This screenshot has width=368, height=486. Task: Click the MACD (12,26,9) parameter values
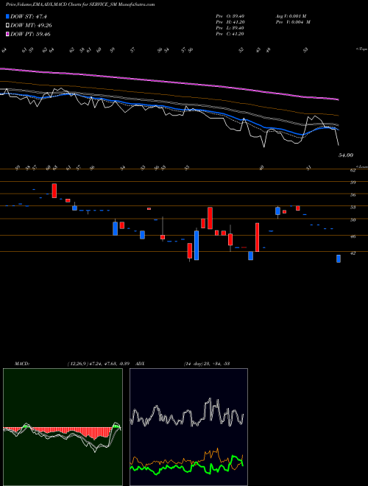tap(98, 364)
